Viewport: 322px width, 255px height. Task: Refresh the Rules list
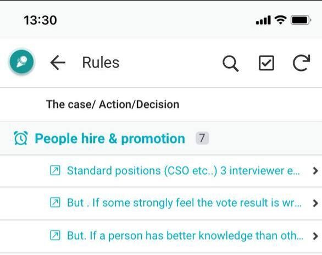[301, 63]
